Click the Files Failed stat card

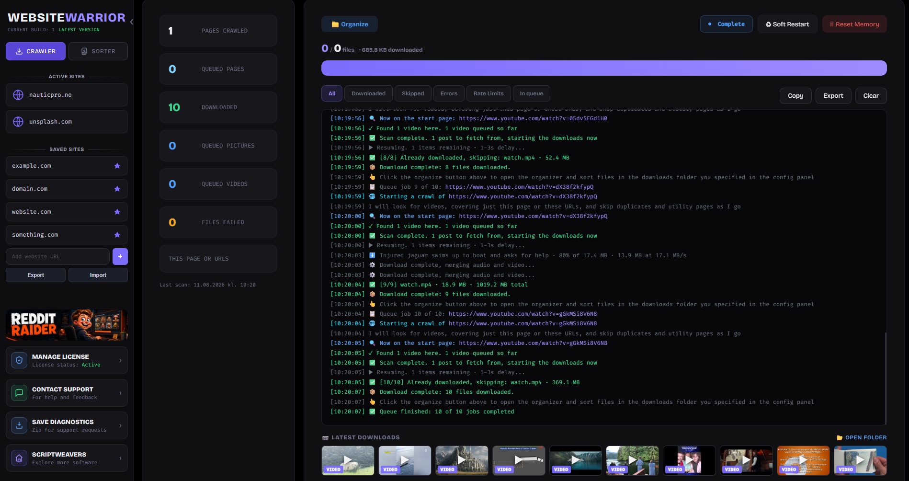click(218, 222)
